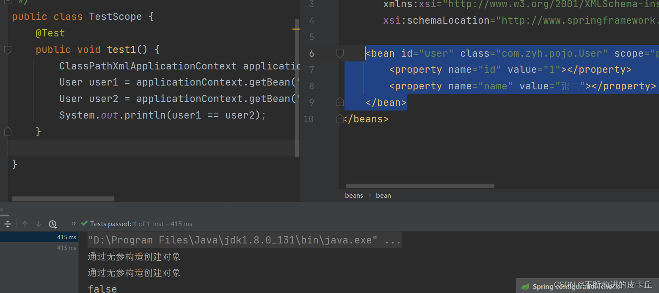
Task: Click the Collapse All icon in test toolbar
Action: [7, 224]
